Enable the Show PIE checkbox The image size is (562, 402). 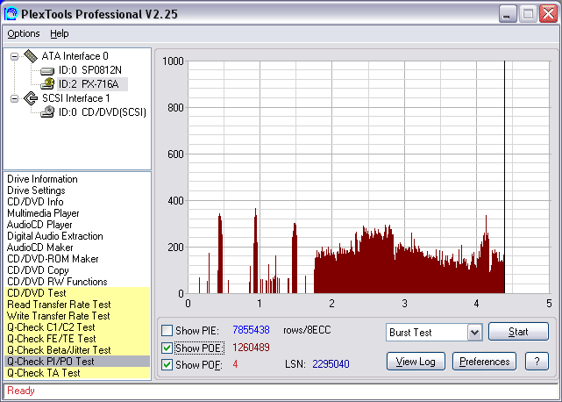point(167,330)
